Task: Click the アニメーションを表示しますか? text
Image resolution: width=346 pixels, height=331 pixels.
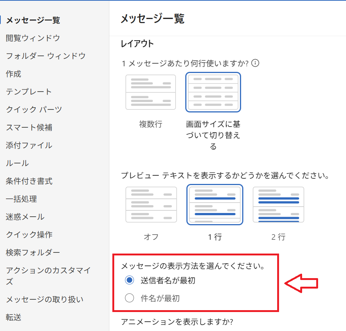Action: pyautogui.click(x=177, y=322)
